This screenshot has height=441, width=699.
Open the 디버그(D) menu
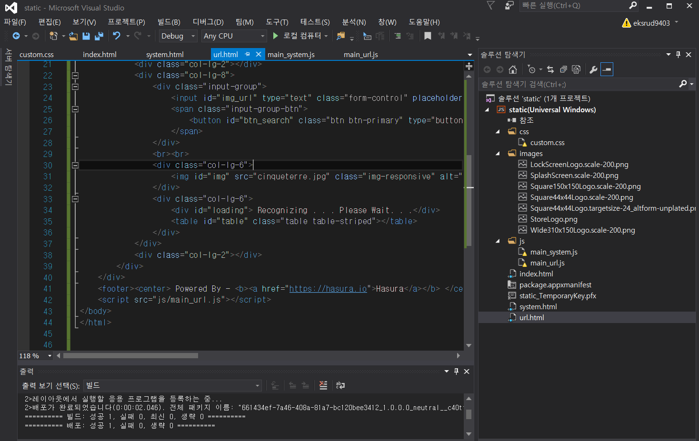207,22
